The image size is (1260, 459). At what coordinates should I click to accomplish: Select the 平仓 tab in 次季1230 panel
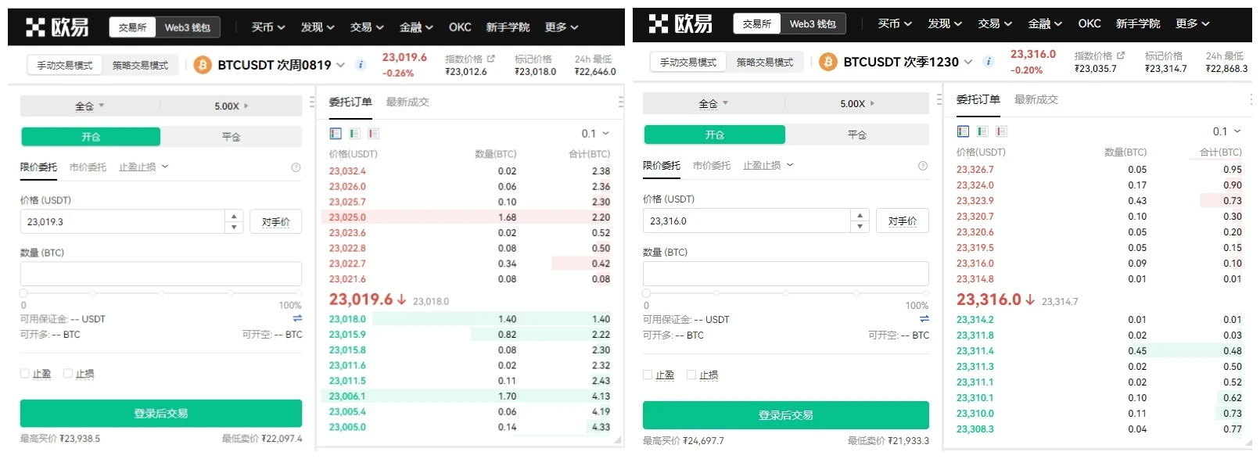click(856, 134)
